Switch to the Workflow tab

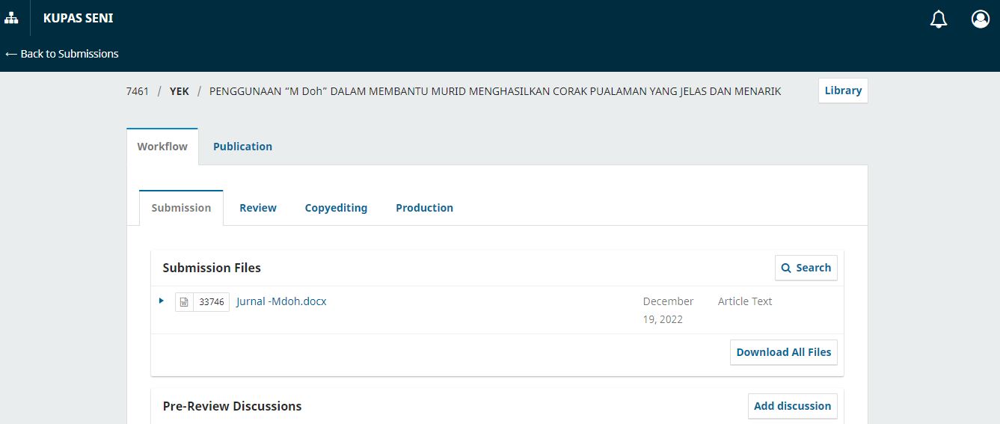(162, 147)
